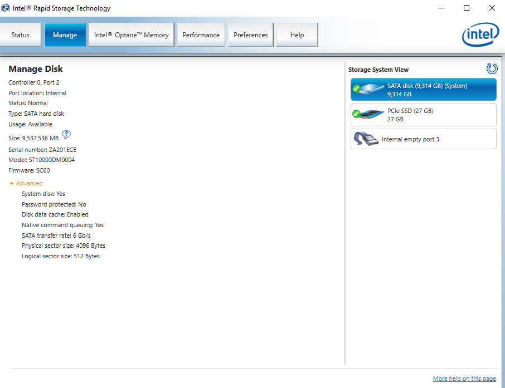
Task: Open the Performance tab
Action: pyautogui.click(x=201, y=35)
